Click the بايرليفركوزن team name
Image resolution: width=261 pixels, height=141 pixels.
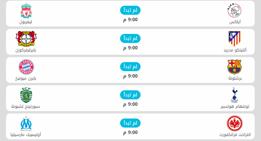click(25, 50)
